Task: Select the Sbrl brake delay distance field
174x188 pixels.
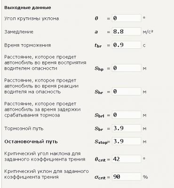Action: pyautogui.click(x=127, y=115)
